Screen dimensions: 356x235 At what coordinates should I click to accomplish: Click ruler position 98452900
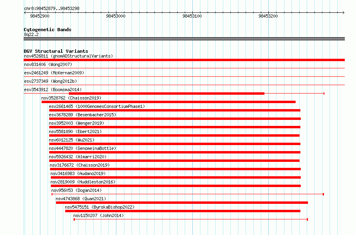(x=40, y=16)
